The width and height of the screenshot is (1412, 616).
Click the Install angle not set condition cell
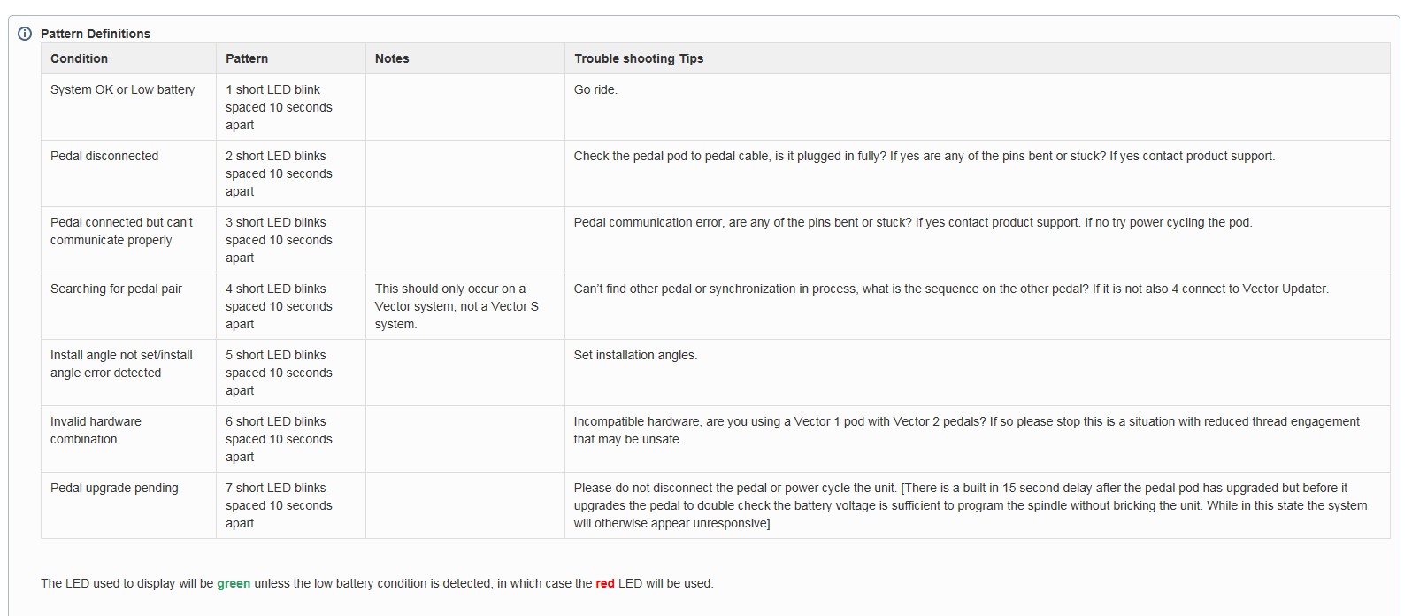121,364
